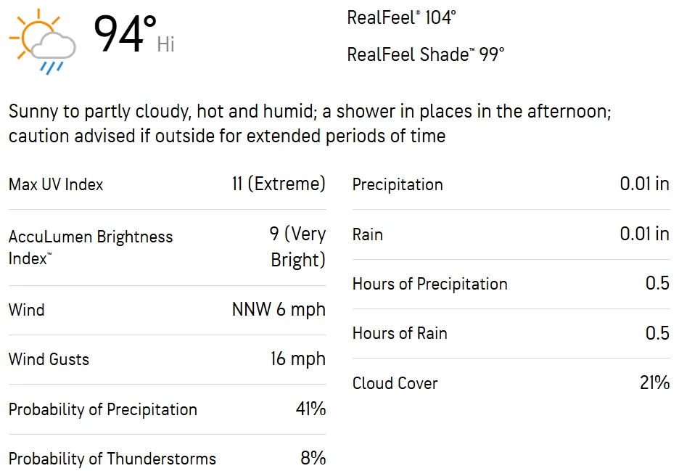Click the RealFeel 104° label
679x471 pixels.
(x=401, y=17)
